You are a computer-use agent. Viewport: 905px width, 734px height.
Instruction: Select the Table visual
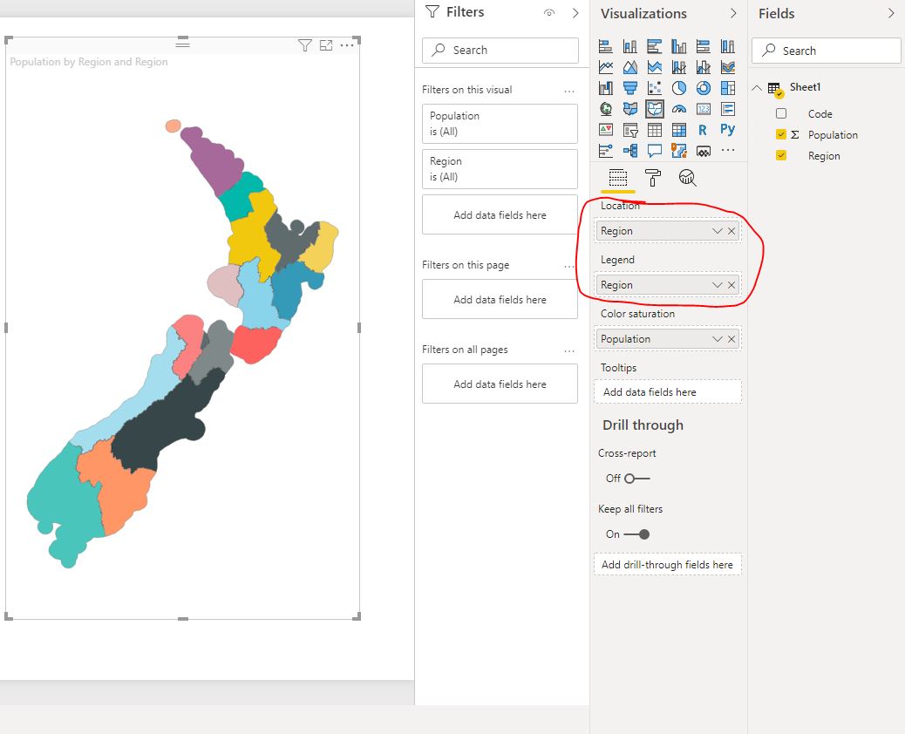tap(655, 130)
